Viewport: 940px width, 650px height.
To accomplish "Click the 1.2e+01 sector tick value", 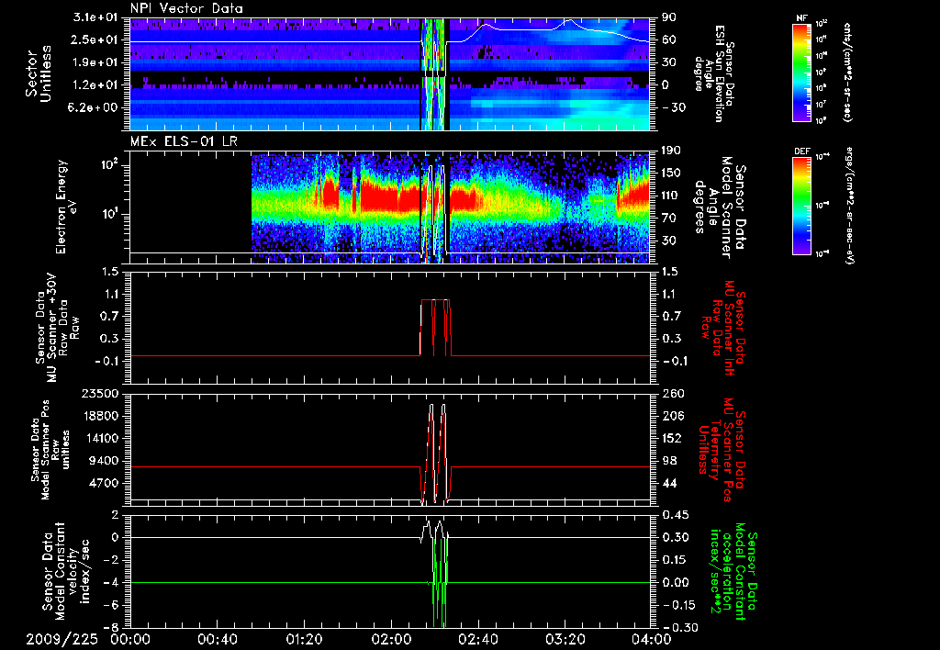I will pos(97,85).
